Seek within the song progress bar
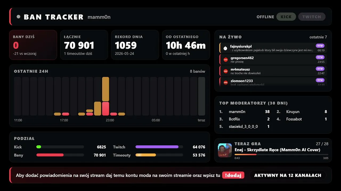 click(x=281, y=154)
